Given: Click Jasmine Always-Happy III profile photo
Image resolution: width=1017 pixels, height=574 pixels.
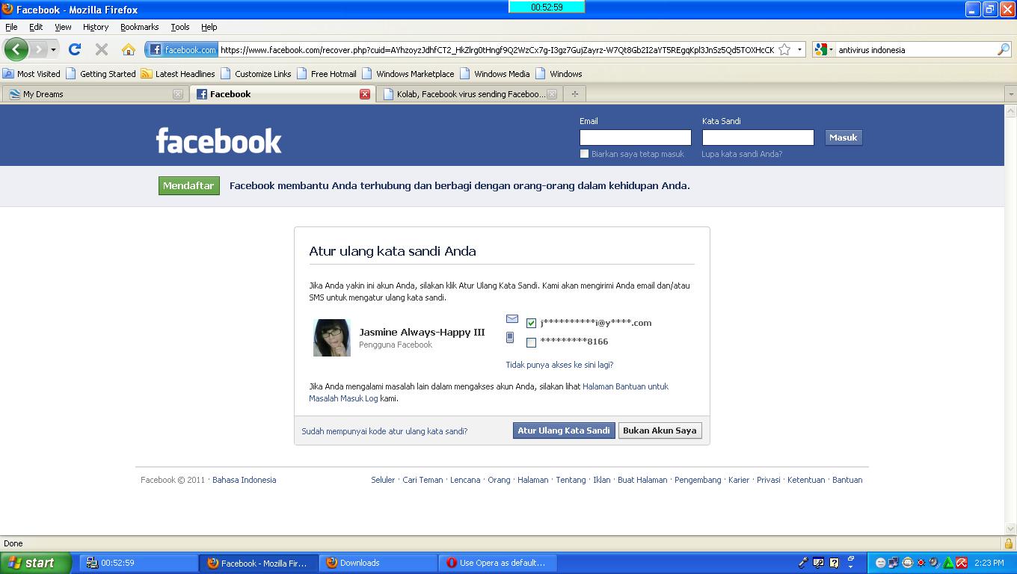Looking at the screenshot, I should coord(332,338).
